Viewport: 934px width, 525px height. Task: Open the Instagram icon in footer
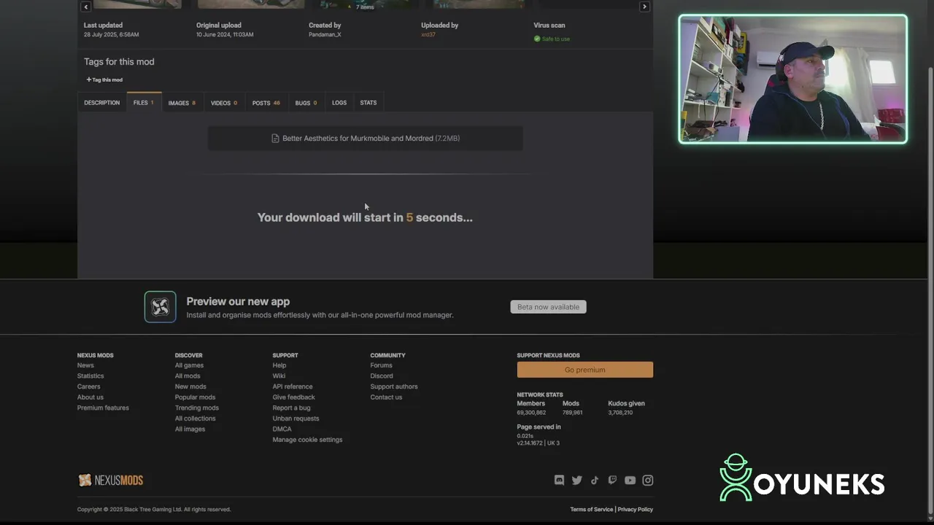coord(648,480)
